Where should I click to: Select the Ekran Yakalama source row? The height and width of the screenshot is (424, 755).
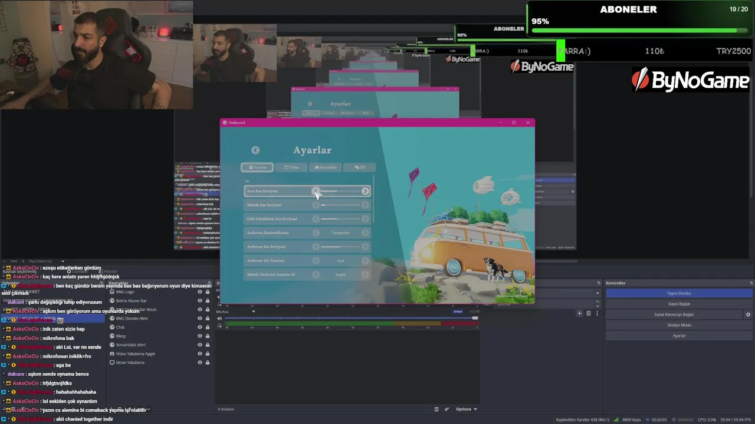click(x=159, y=363)
